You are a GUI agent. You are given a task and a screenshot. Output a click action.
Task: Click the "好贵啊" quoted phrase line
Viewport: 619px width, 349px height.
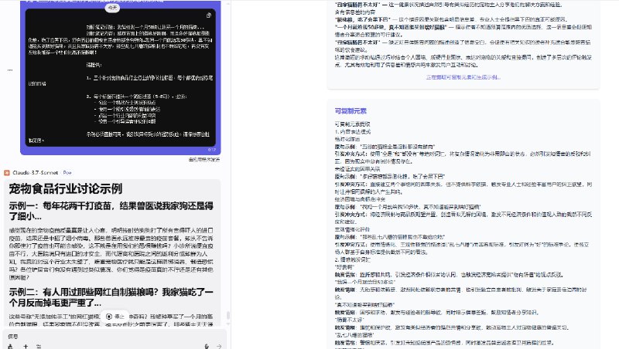344,267
